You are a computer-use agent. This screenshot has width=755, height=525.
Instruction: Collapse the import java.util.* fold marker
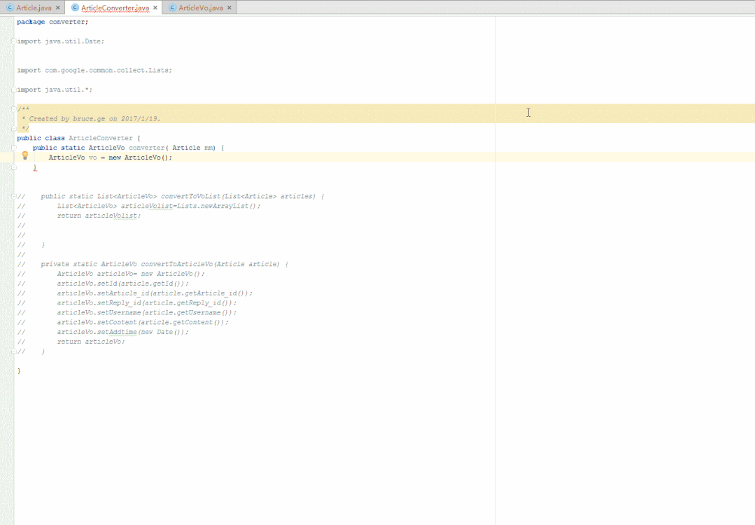click(13, 89)
